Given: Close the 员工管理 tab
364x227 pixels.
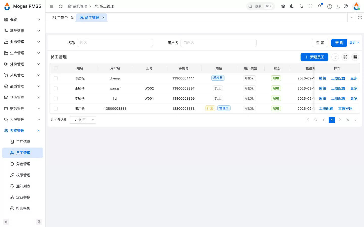Looking at the screenshot, I should (x=103, y=18).
